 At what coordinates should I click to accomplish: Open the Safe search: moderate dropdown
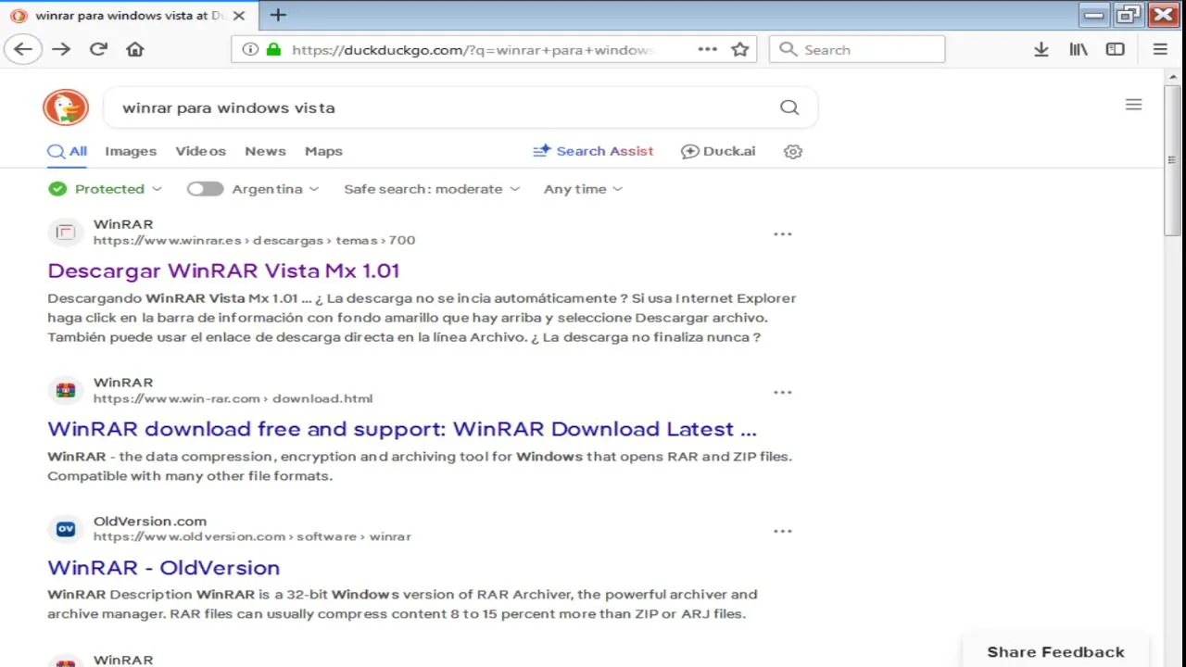[x=432, y=189]
